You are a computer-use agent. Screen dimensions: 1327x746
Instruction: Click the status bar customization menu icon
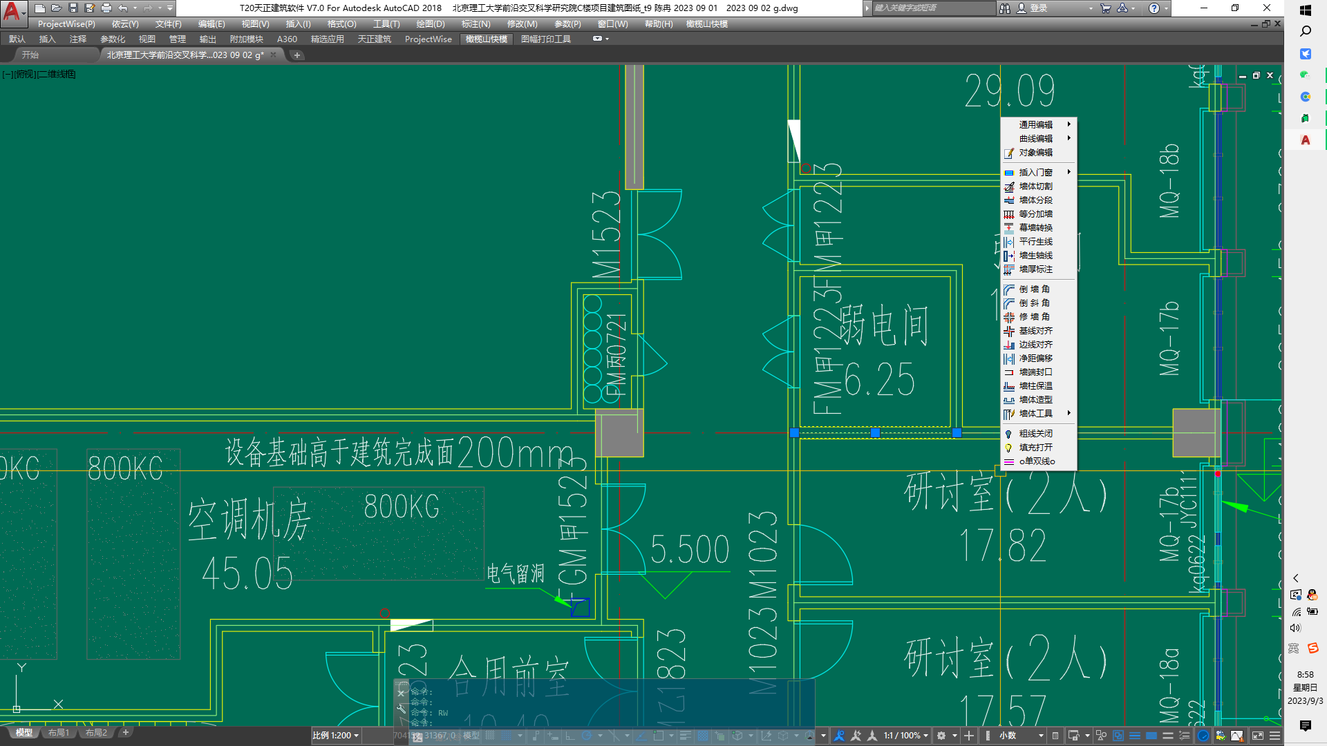click(1275, 736)
